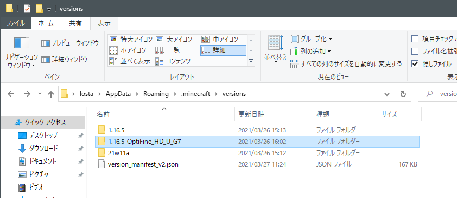Select version_manifest_v2.json file
This screenshot has height=198, width=457.
(x=143, y=164)
